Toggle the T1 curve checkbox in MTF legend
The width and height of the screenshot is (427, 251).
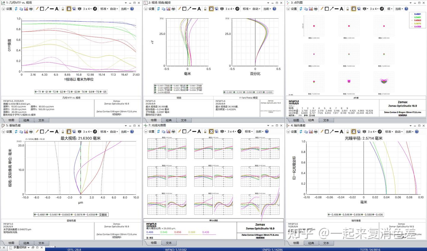click(36, 92)
